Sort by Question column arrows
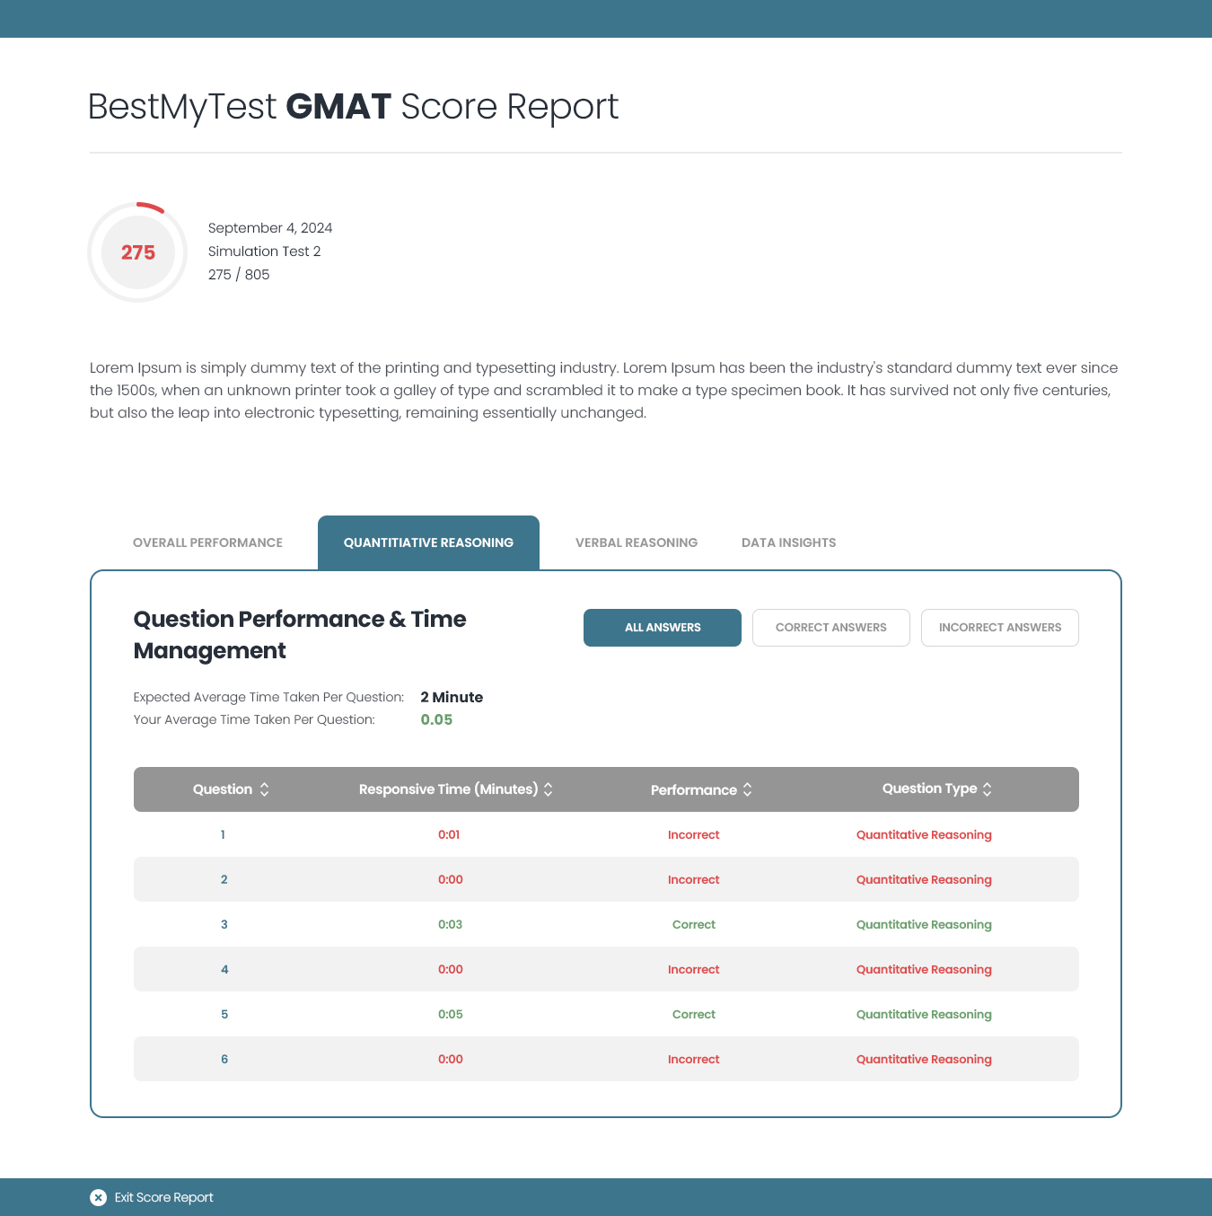Screen dimensions: 1212x1216 264,789
